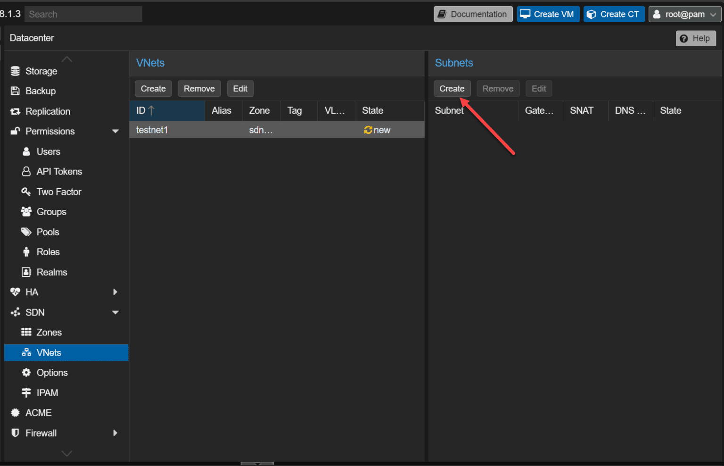Image resolution: width=724 pixels, height=466 pixels.
Task: Expand the Firewall section
Action: [115, 433]
